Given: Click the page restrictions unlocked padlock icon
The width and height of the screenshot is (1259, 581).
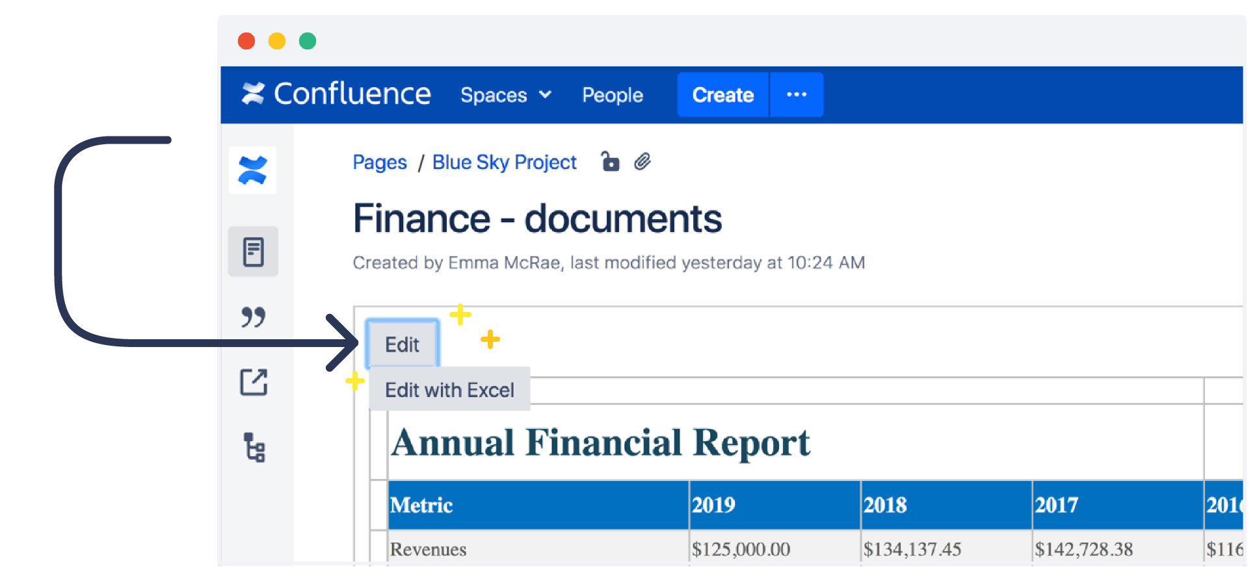Looking at the screenshot, I should pos(610,161).
